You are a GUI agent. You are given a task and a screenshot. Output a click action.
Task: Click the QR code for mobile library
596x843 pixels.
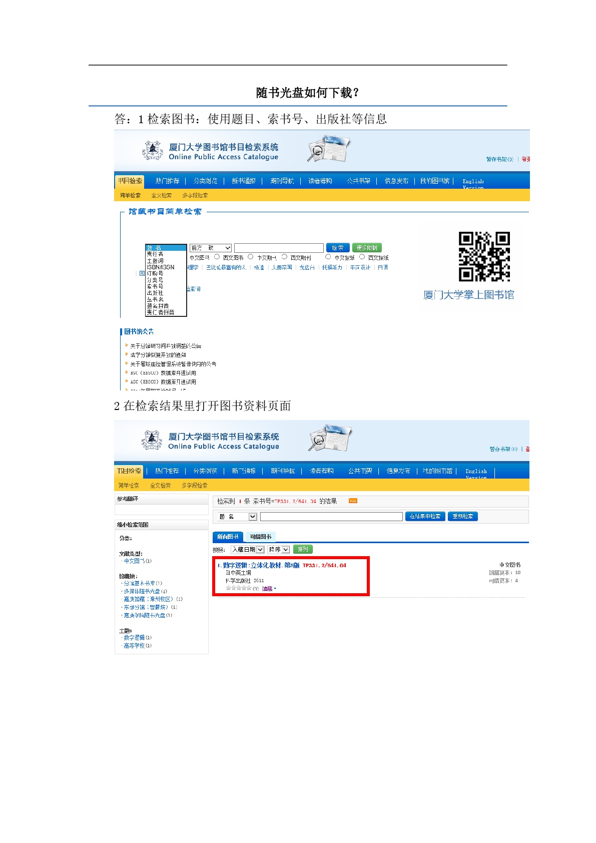[484, 256]
